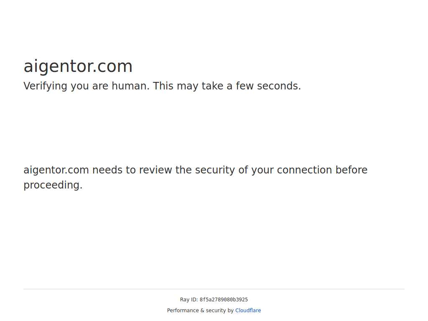Open the Cloudflare link in the footer
Image resolution: width=428 pixels, height=321 pixels.
[x=248, y=311]
